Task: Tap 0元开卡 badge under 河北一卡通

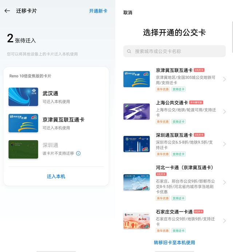Action: coord(161,174)
